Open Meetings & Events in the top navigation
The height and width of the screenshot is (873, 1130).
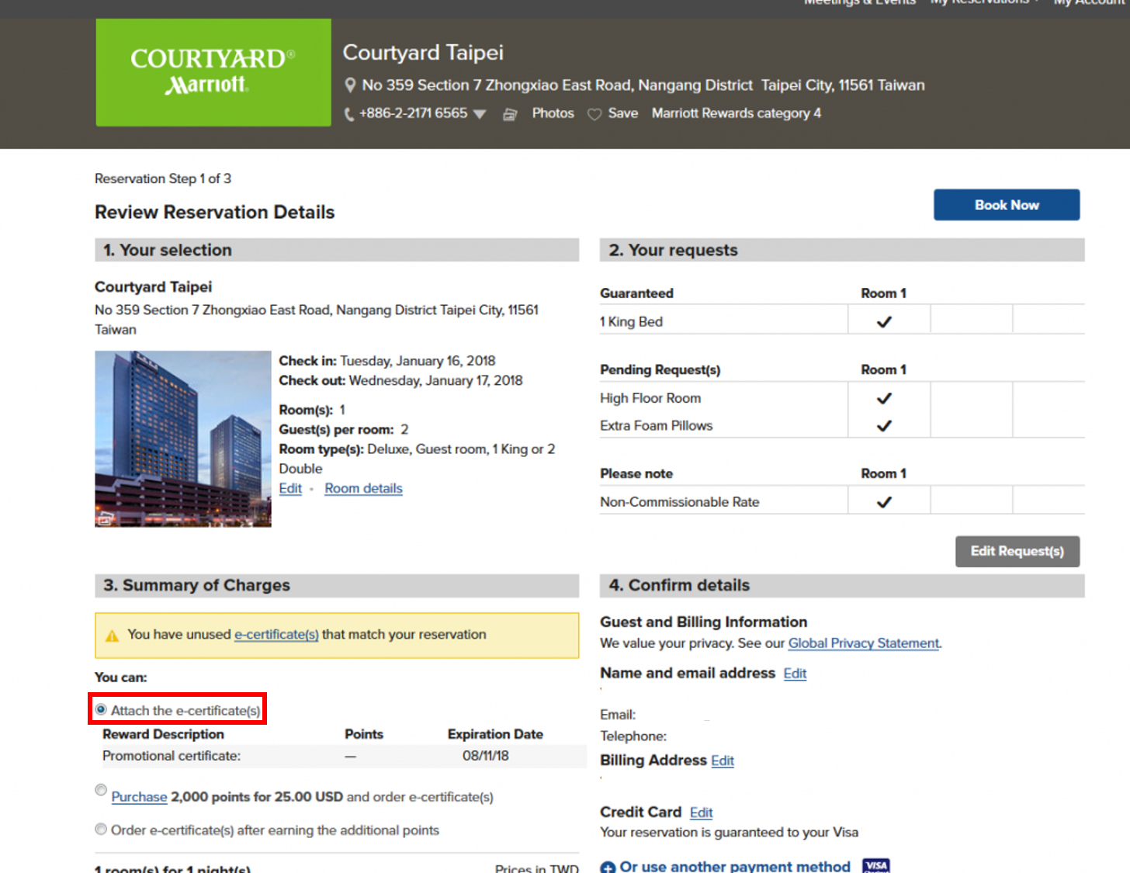coord(860,3)
